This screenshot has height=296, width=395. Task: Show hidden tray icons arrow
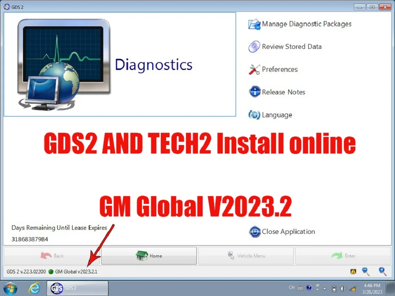click(325, 289)
